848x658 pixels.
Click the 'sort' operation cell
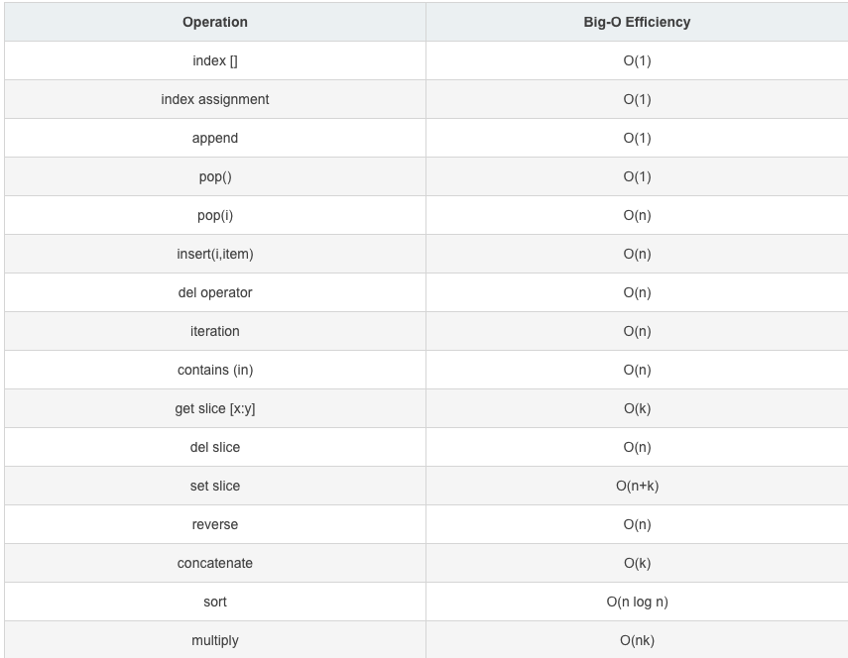(215, 602)
